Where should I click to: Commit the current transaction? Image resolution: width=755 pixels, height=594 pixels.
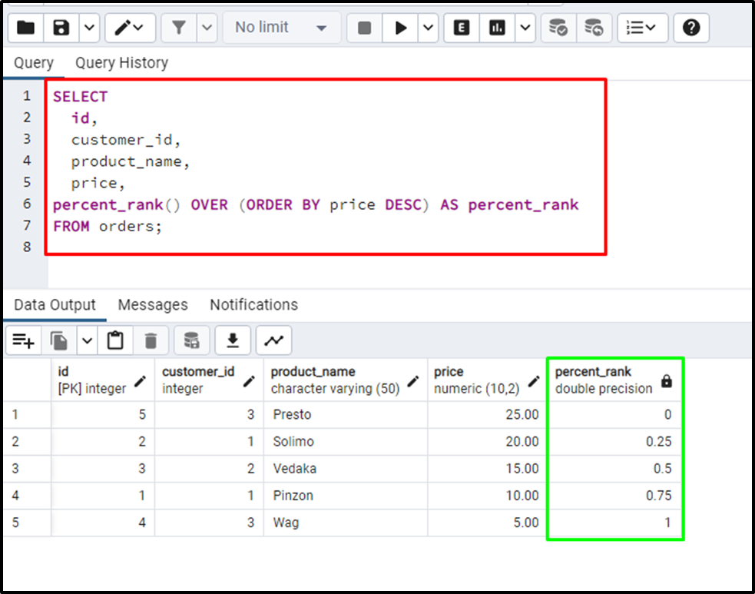[558, 28]
